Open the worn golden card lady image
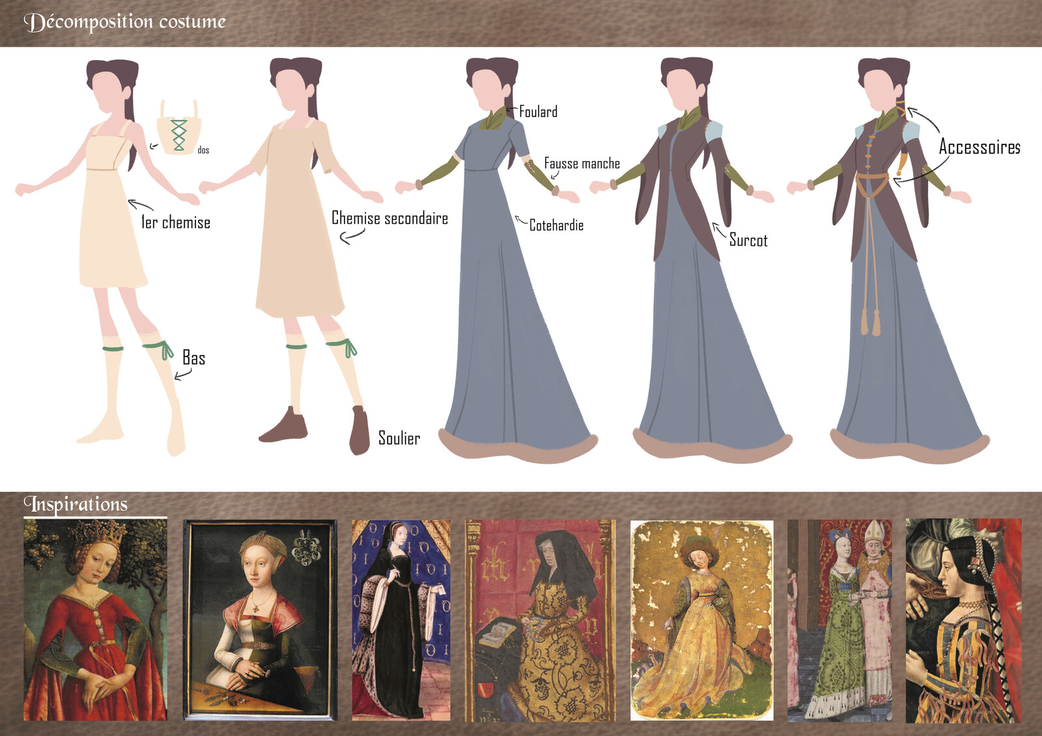The image size is (1042, 736). coord(702,620)
